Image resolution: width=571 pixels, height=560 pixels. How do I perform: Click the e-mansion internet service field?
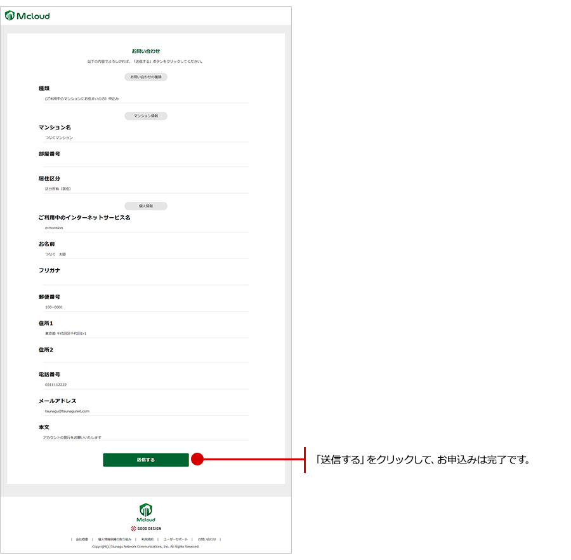point(143,227)
